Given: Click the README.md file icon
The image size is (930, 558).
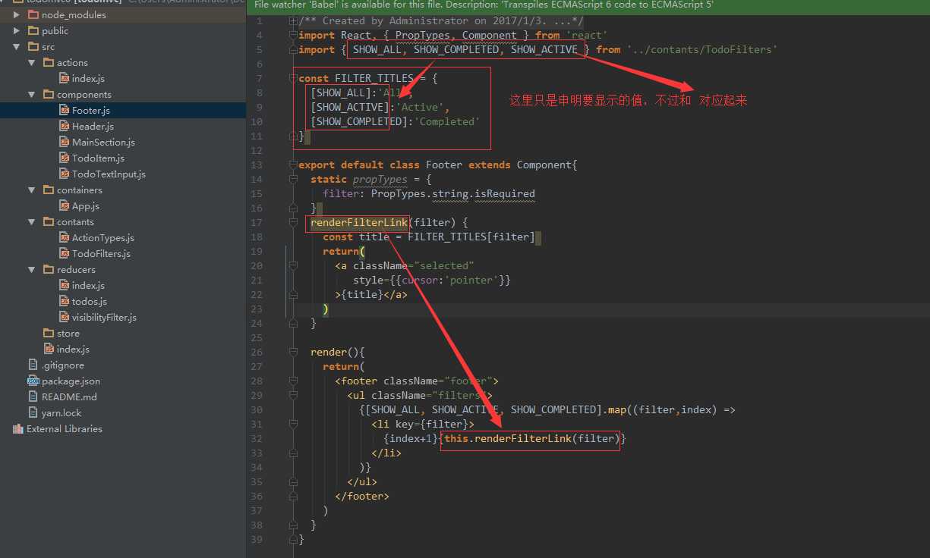Looking at the screenshot, I should tap(33, 397).
